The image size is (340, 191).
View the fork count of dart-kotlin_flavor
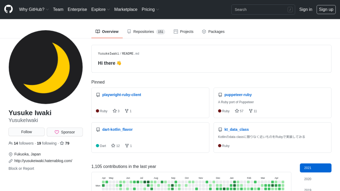(128, 146)
